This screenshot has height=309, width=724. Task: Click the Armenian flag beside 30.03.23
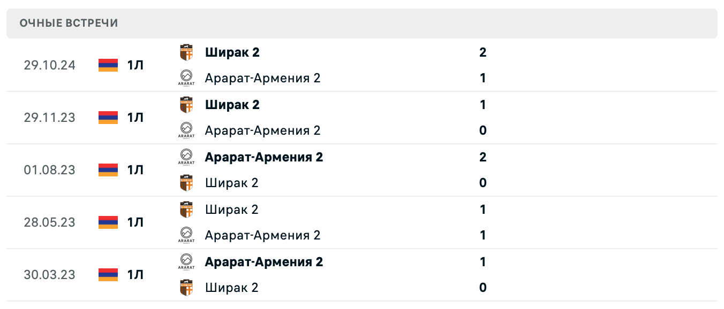pyautogui.click(x=108, y=275)
